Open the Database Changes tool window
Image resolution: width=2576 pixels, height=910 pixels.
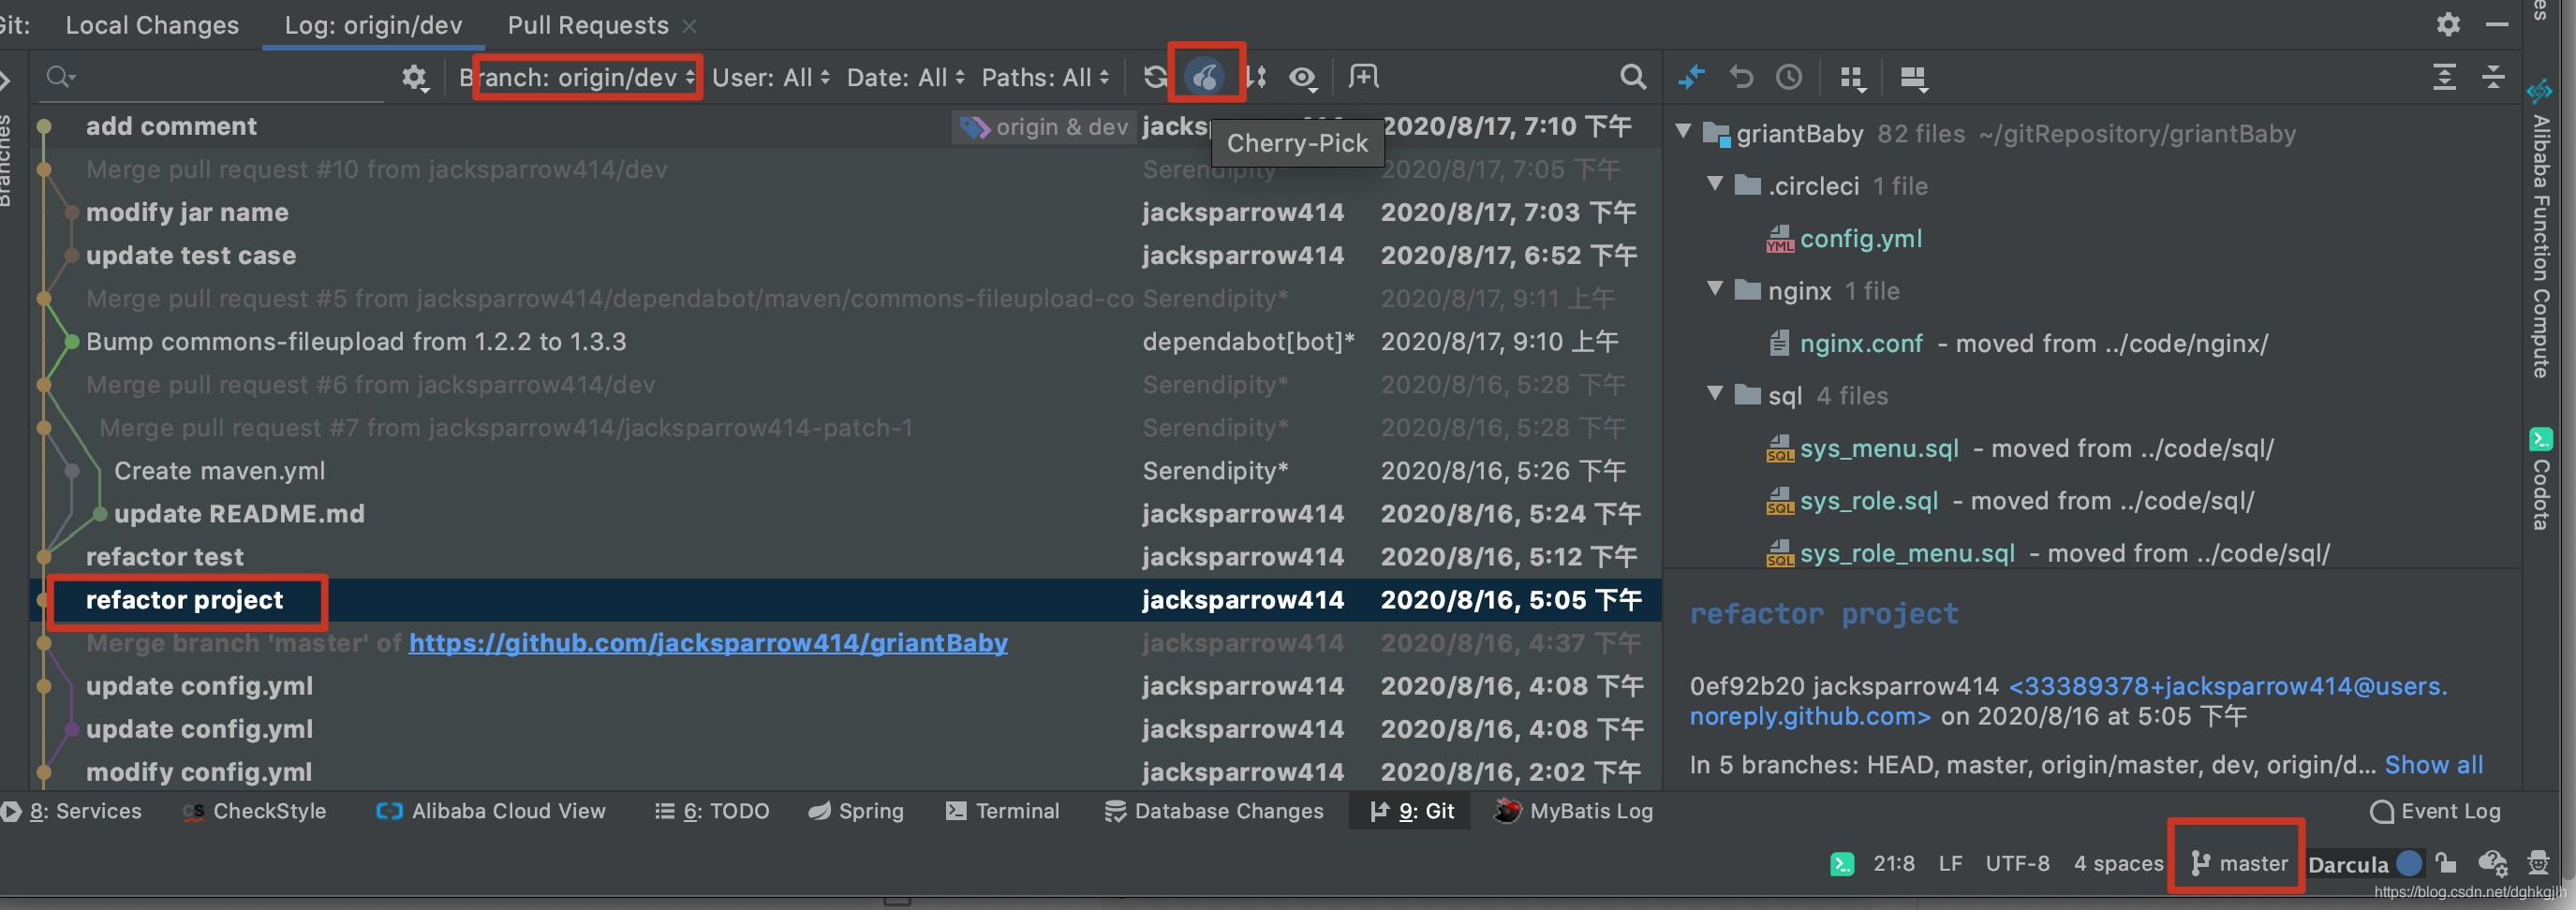click(x=1214, y=811)
